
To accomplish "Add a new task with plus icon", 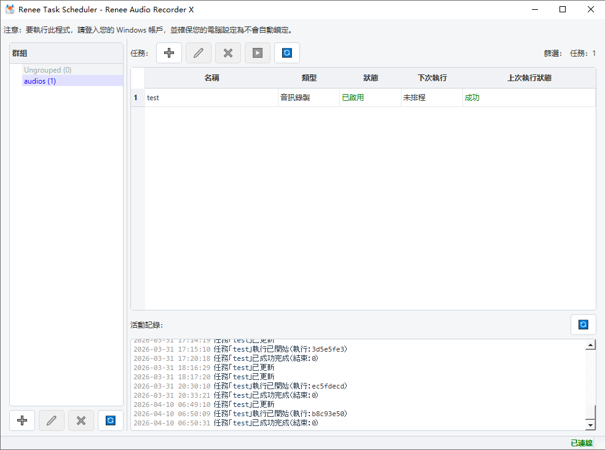I will (169, 53).
